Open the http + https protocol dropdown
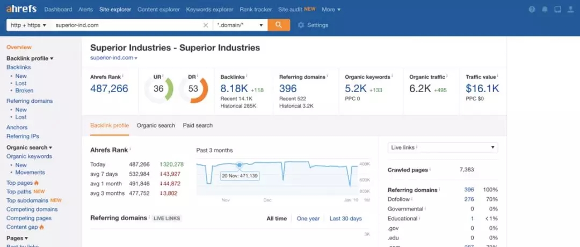The width and height of the screenshot is (580, 247). pyautogui.click(x=28, y=25)
